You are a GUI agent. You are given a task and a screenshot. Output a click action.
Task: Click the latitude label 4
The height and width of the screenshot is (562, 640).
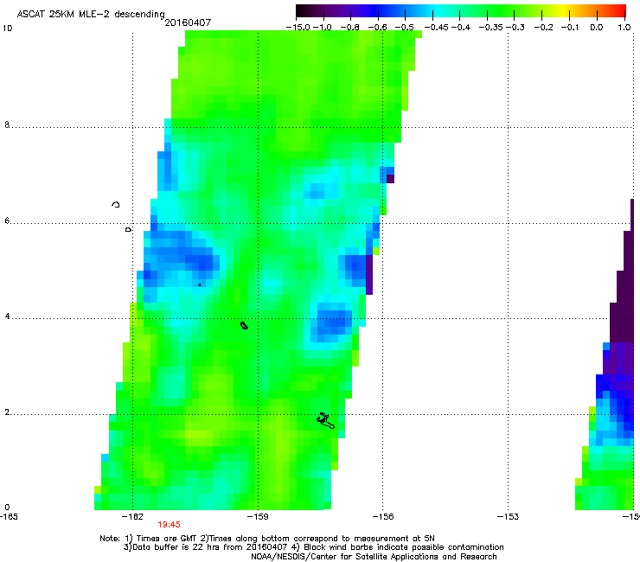pos(7,316)
